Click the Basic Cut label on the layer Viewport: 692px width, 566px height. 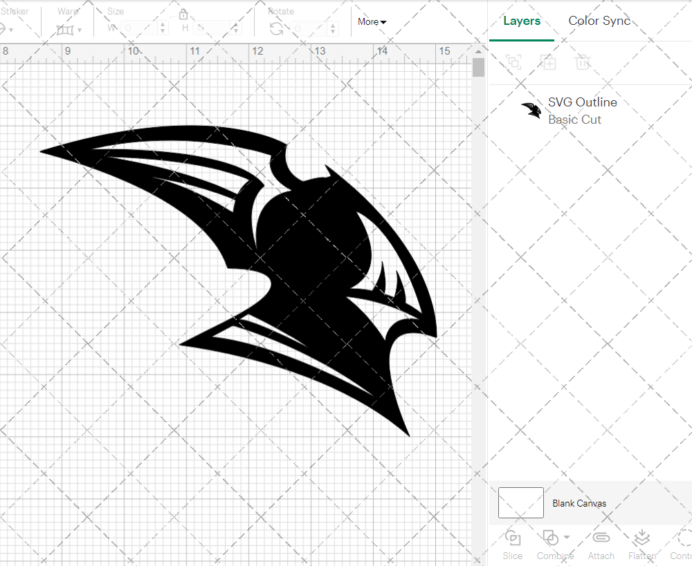coord(574,119)
